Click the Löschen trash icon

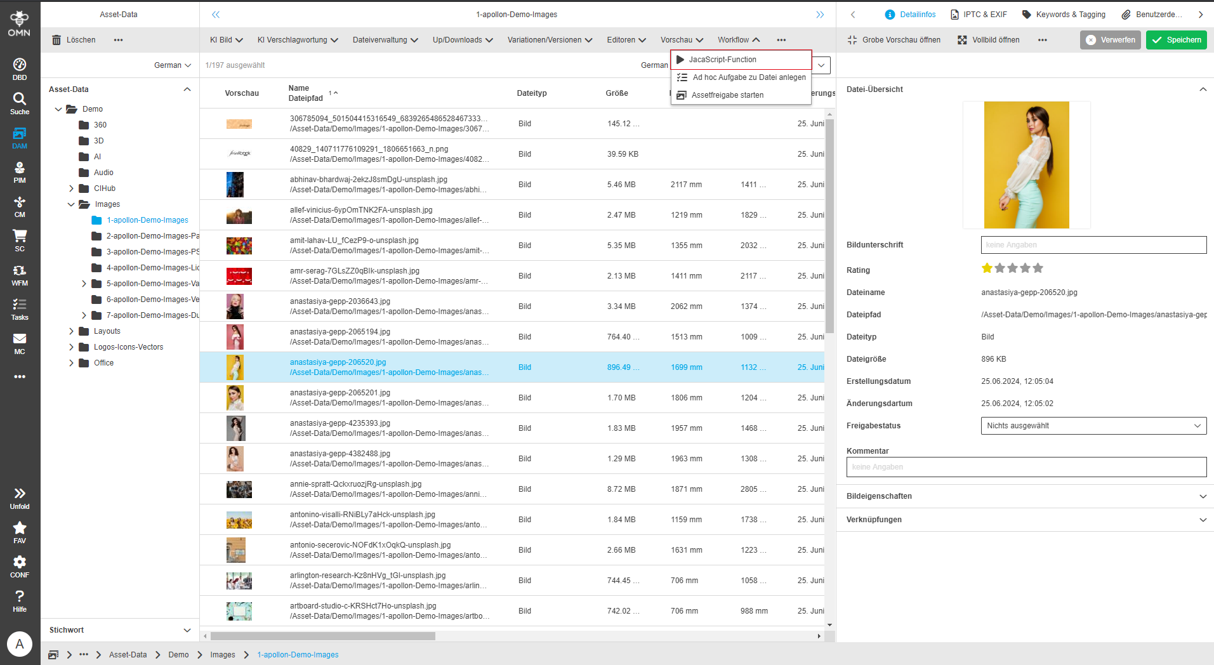click(x=56, y=40)
